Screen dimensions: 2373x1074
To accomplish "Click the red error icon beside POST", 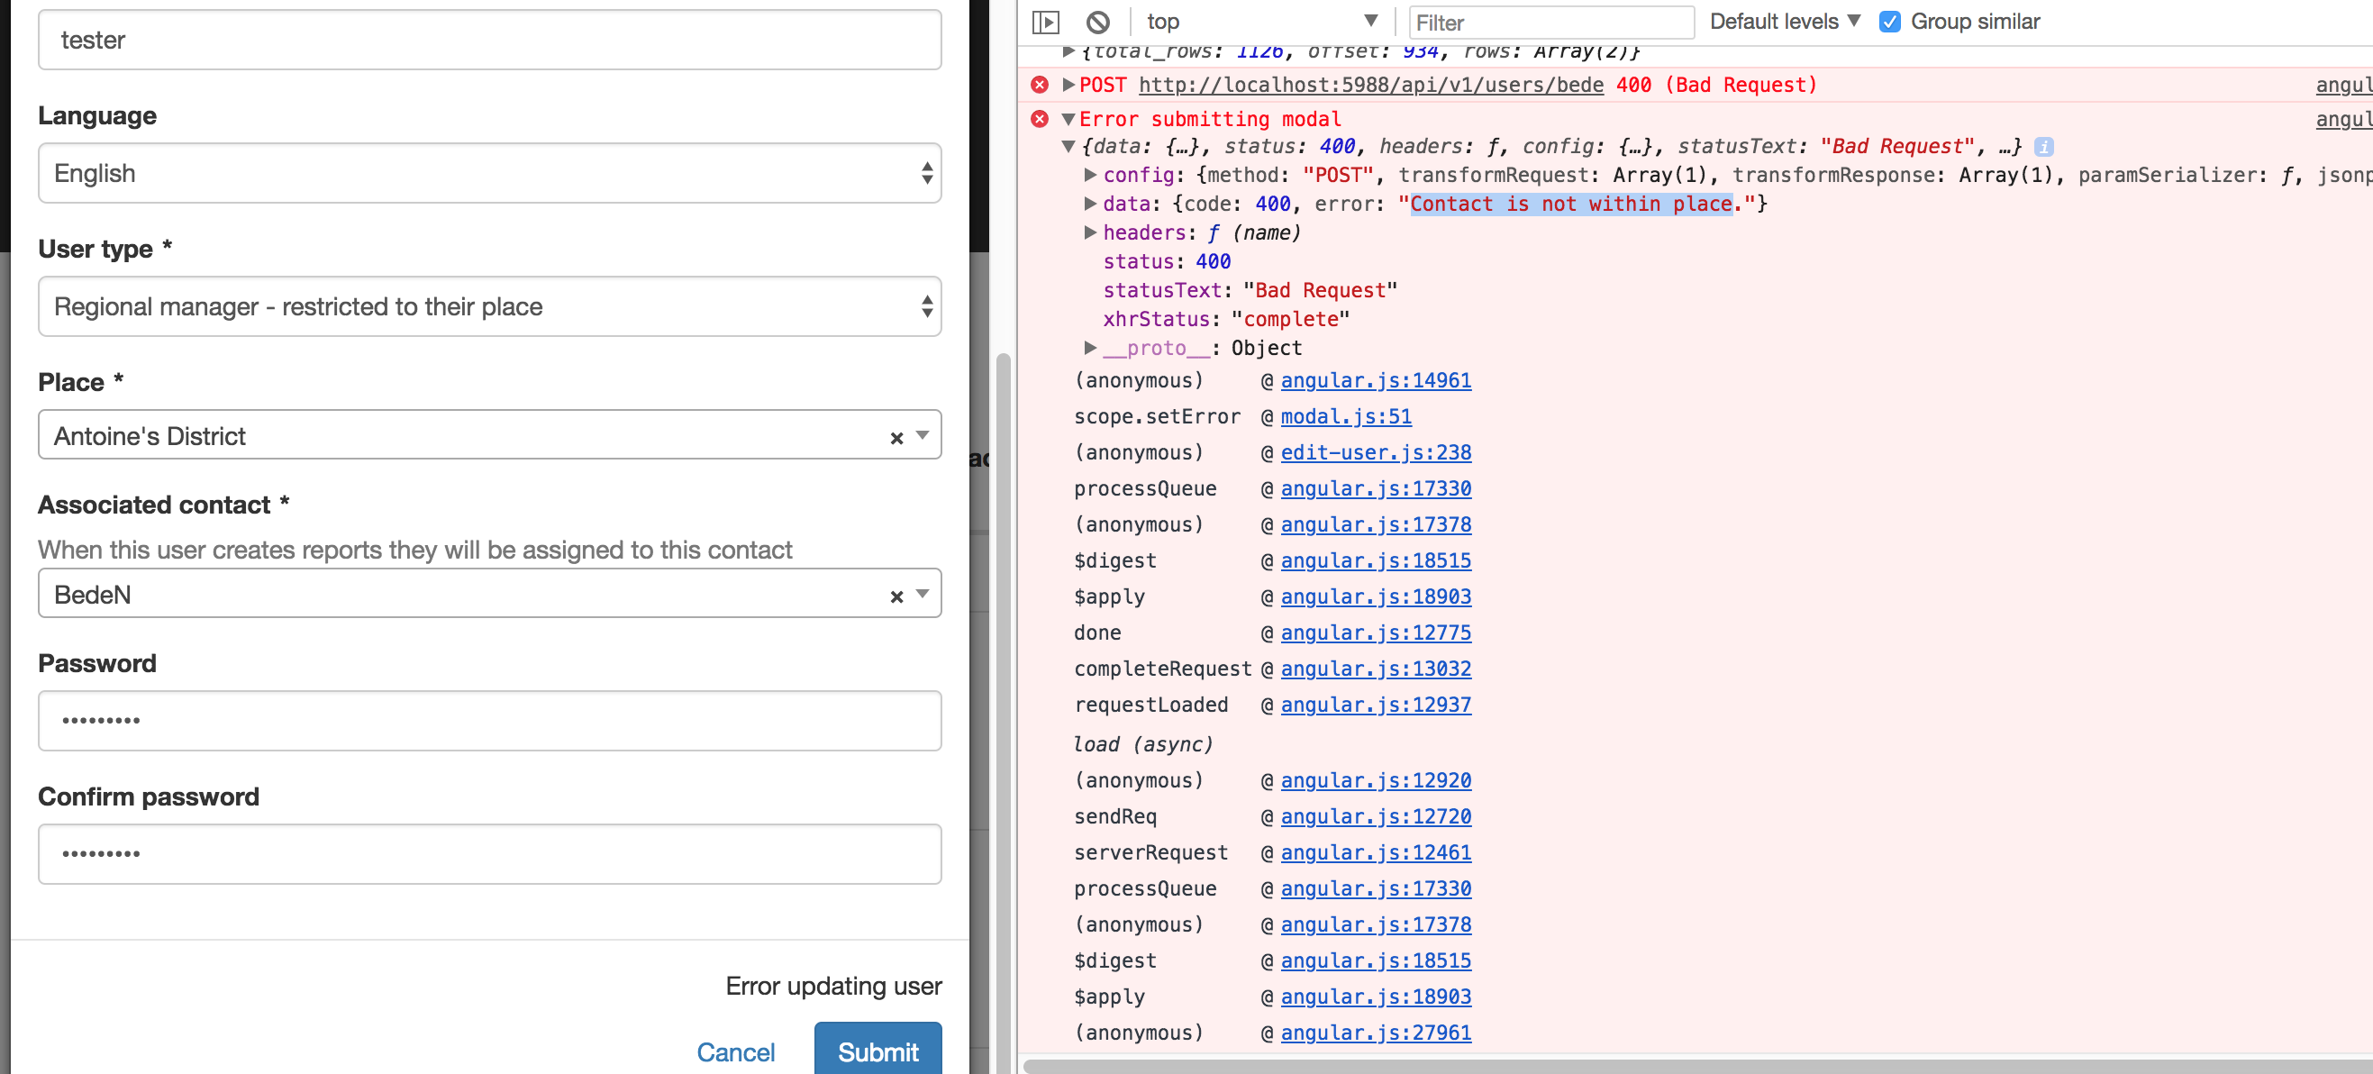I will (x=1039, y=85).
